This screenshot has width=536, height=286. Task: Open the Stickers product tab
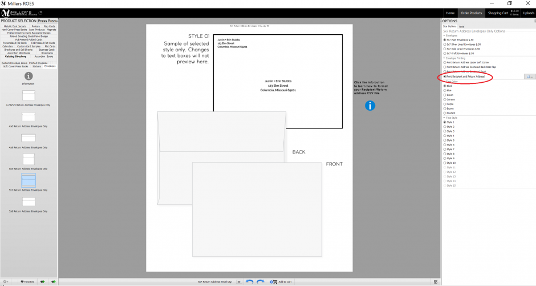tap(36, 66)
